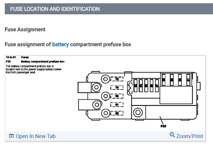The width and height of the screenshot is (213, 153).
Task: Open the fuse diagram in new tab
Action: [32, 136]
